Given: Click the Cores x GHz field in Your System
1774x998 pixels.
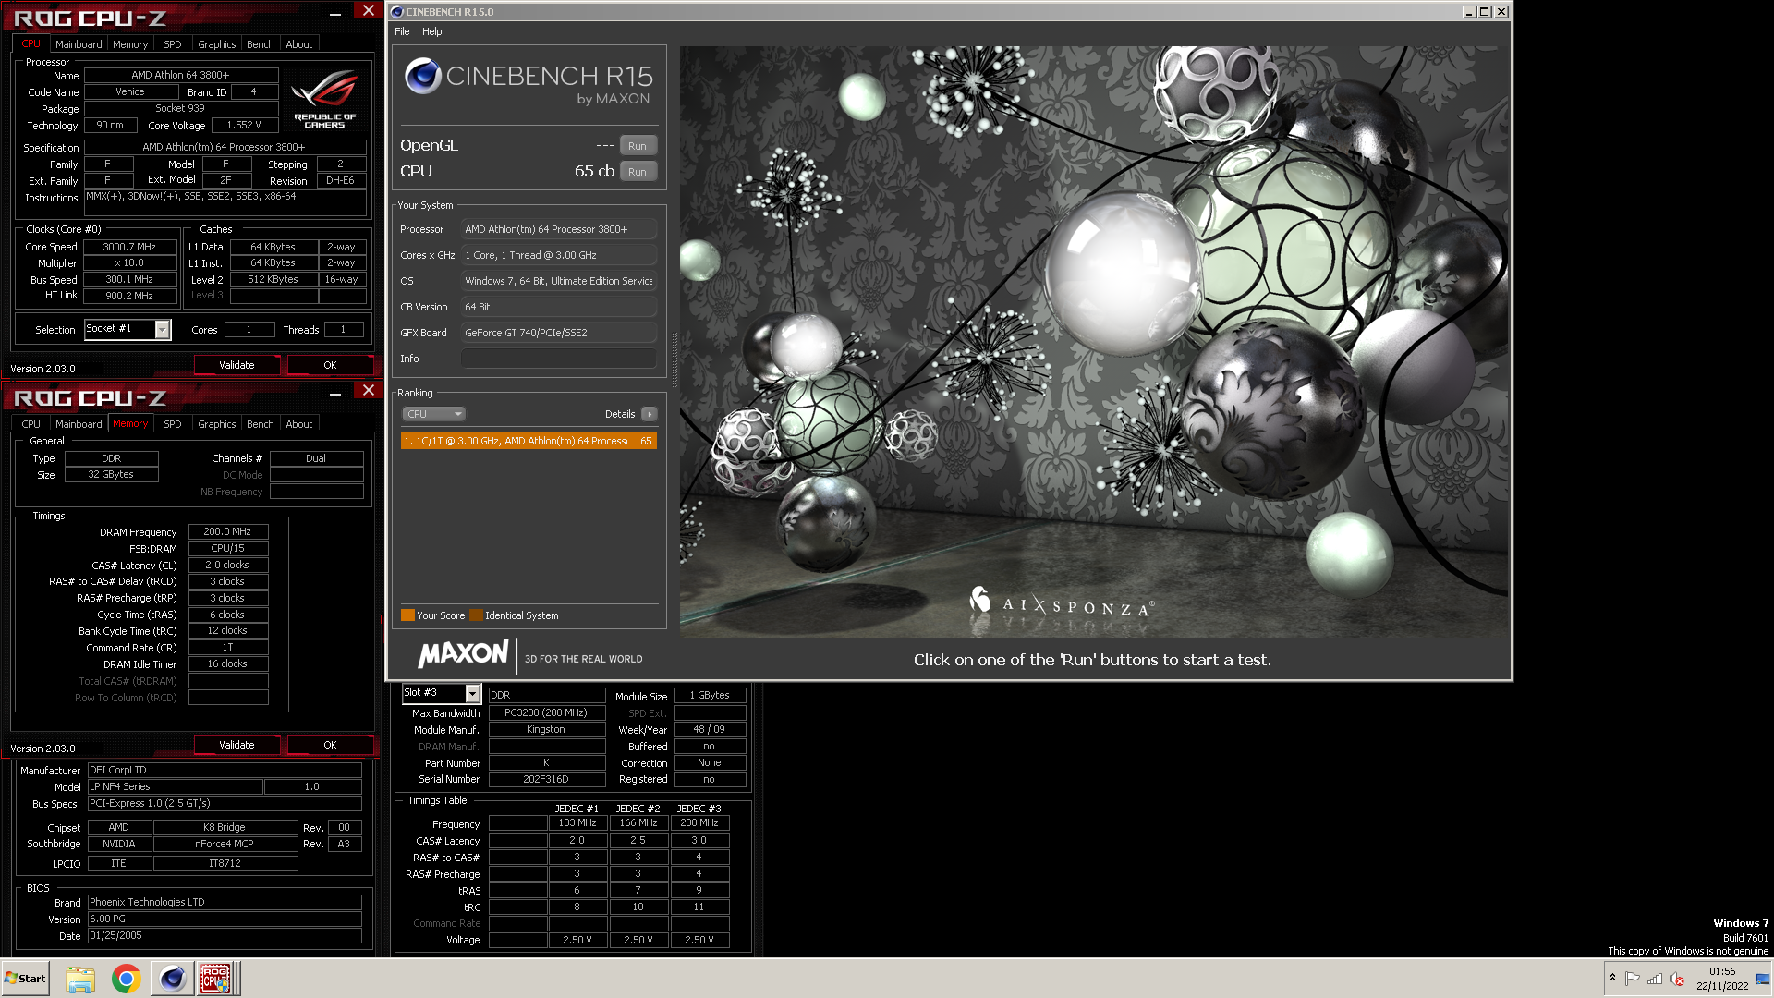Looking at the screenshot, I should 559,255.
